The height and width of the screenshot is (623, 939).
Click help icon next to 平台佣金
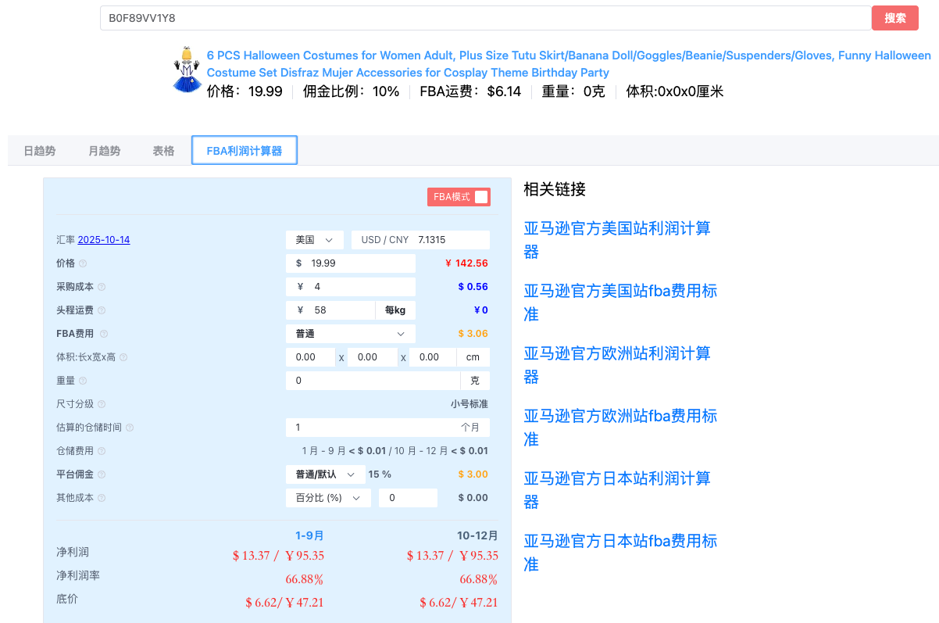pyautogui.click(x=102, y=474)
